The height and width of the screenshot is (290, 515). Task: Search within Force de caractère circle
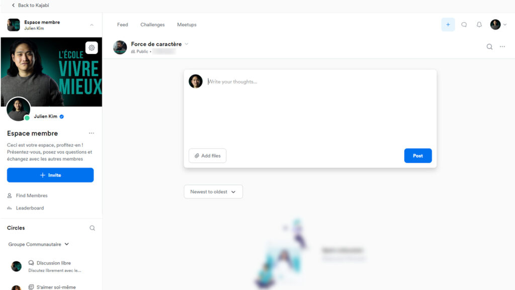(489, 47)
